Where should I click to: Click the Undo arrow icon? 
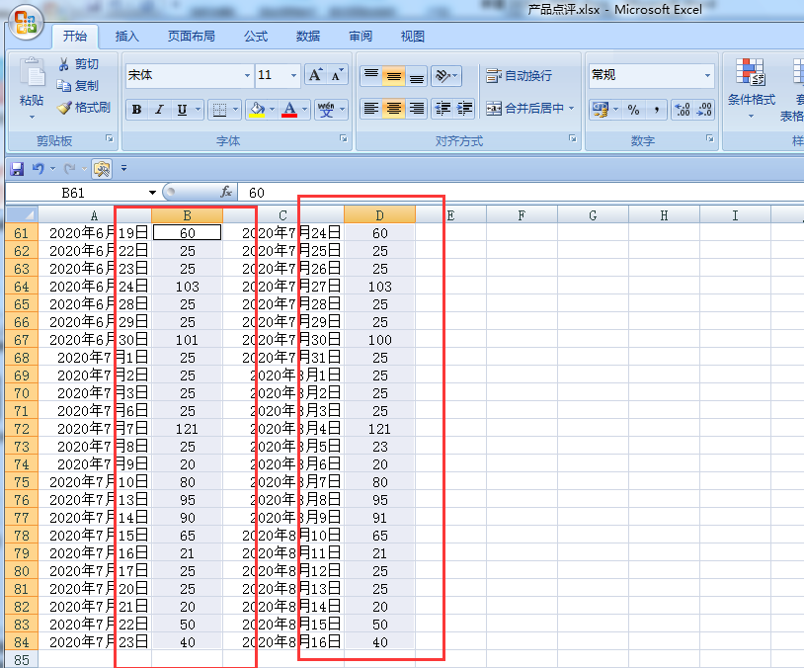point(38,168)
